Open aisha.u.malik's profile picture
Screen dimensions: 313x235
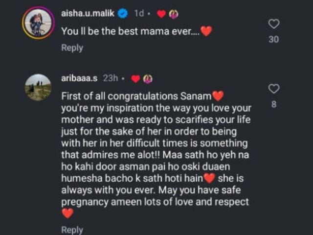38,23
